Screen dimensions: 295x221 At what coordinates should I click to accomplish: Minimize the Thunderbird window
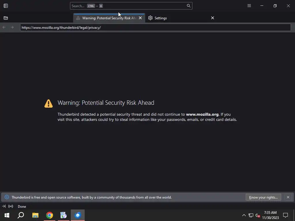tap(262, 6)
